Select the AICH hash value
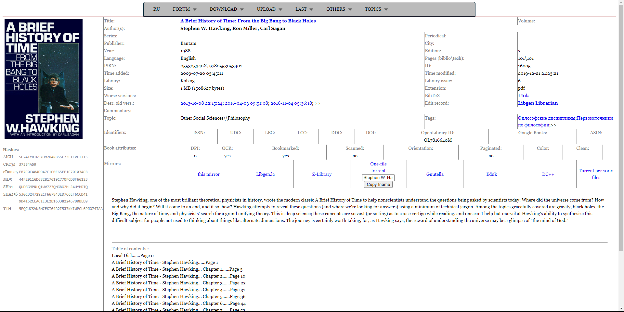The height and width of the screenshot is (312, 624). pyautogui.click(x=53, y=157)
